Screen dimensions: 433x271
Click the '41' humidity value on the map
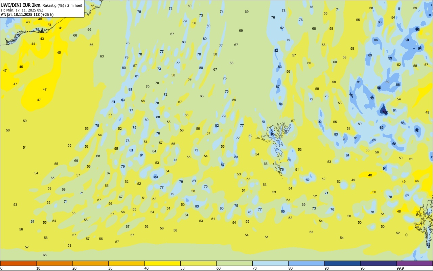61,28
